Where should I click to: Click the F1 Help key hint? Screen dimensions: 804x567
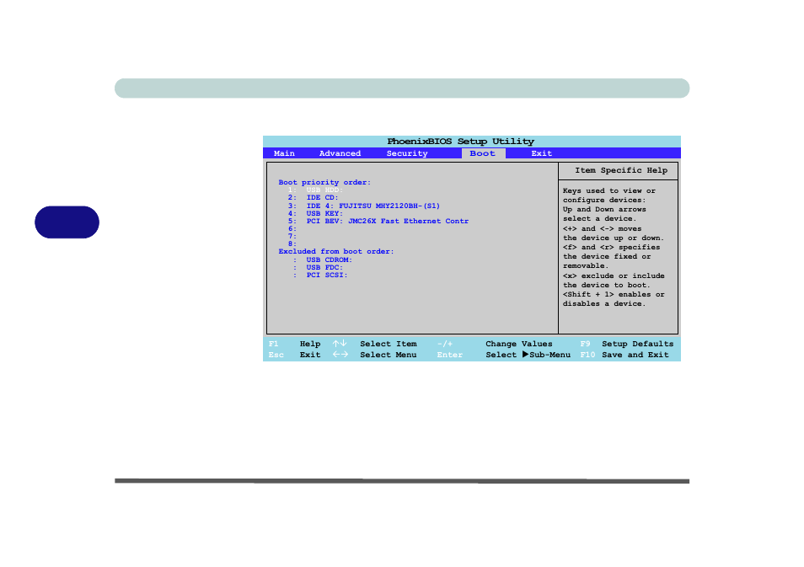(x=294, y=344)
